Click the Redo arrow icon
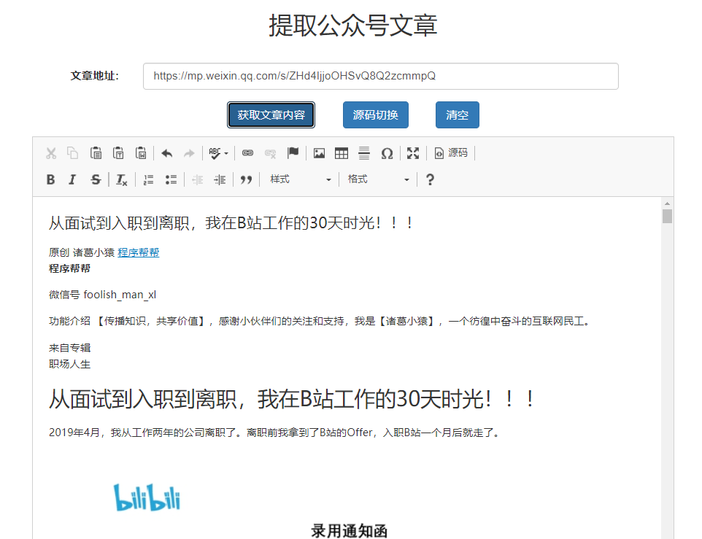This screenshot has width=702, height=539. click(190, 153)
